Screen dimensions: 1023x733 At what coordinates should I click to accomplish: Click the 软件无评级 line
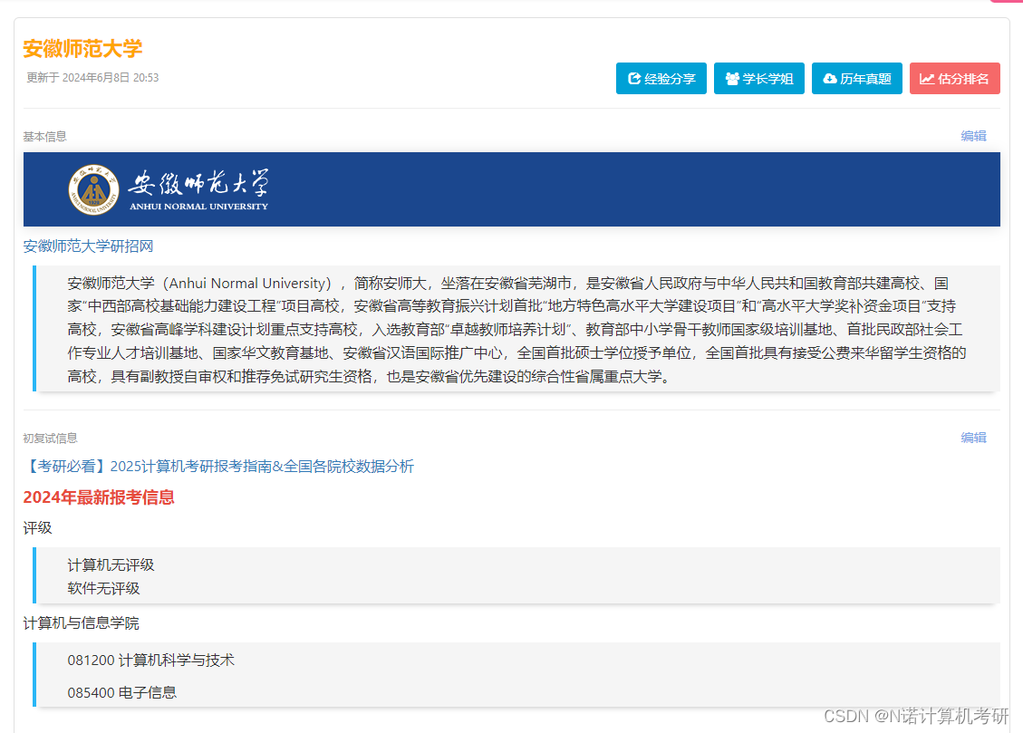tap(103, 588)
